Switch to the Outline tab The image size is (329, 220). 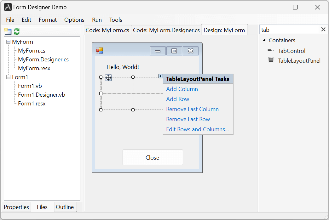(x=65, y=207)
